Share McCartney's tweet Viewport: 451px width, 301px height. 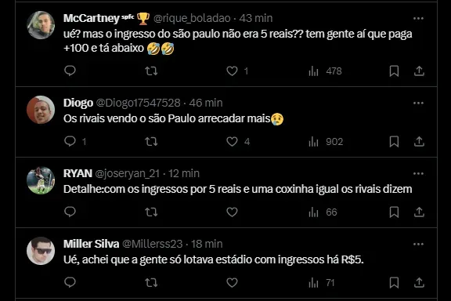pos(419,71)
